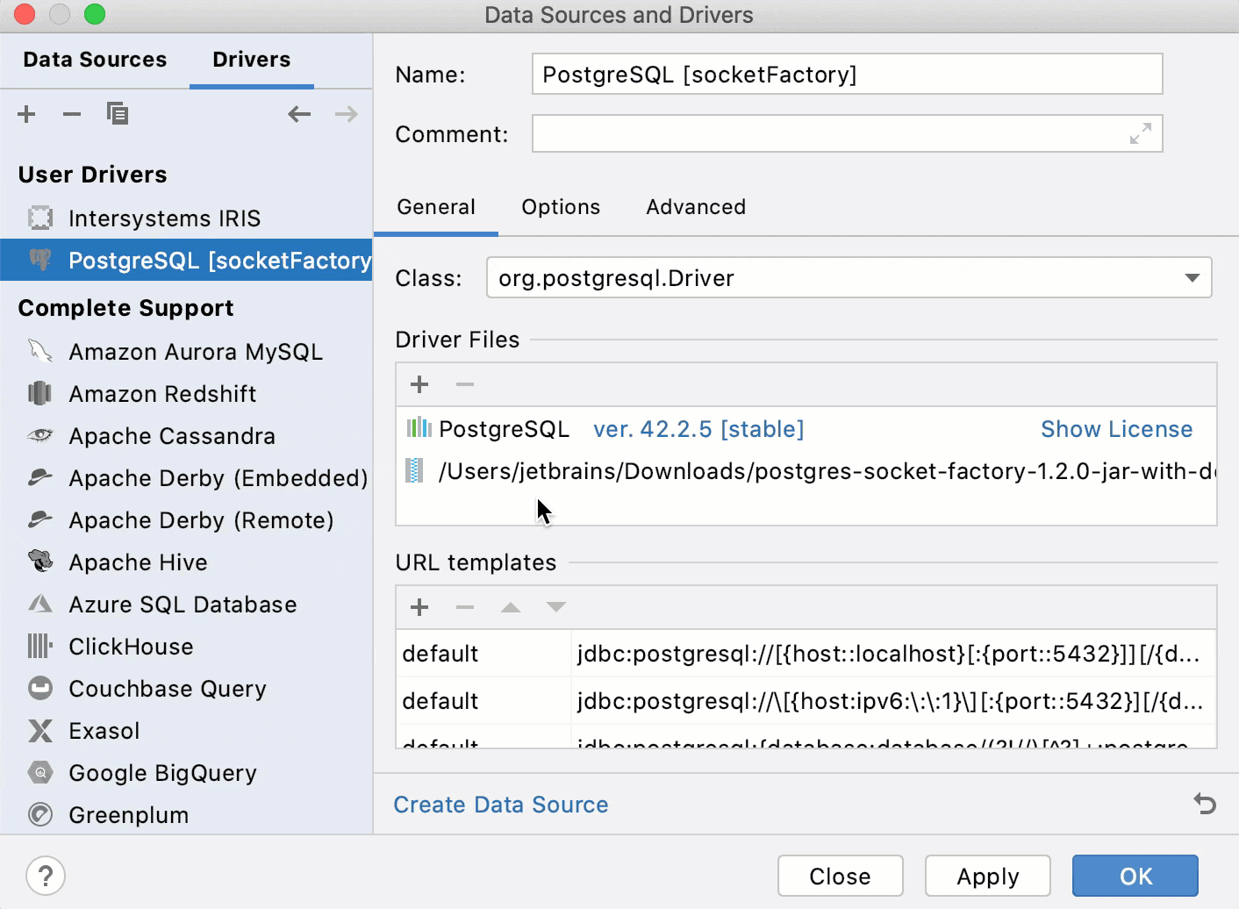1239x909 pixels.
Task: Open the Data Sources tab
Action: (x=95, y=59)
